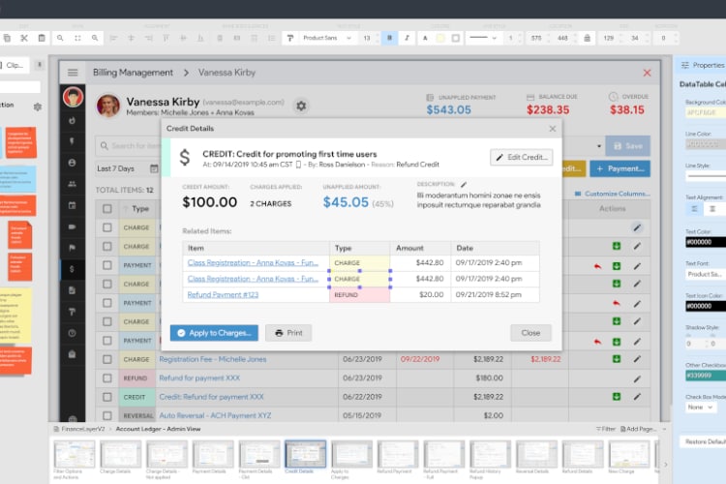The image size is (726, 484).
Task: Check the CREDIT row checkbox
Action: coord(106,397)
